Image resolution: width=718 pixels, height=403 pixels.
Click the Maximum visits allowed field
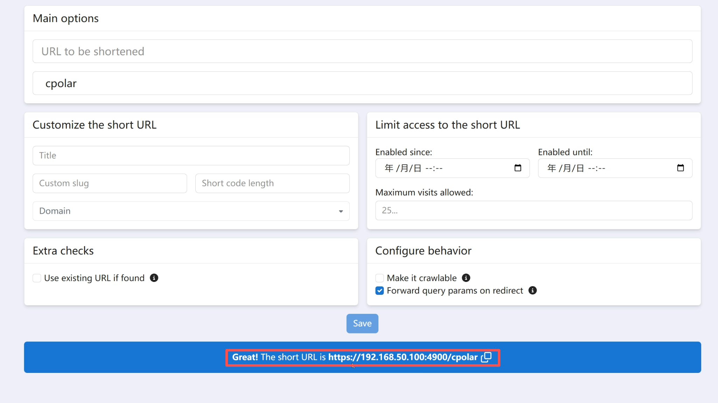pyautogui.click(x=534, y=211)
